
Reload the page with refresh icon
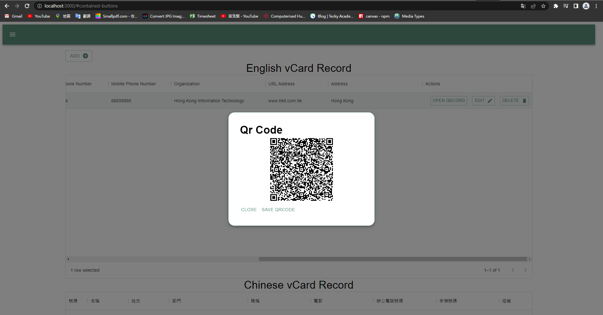(x=27, y=6)
